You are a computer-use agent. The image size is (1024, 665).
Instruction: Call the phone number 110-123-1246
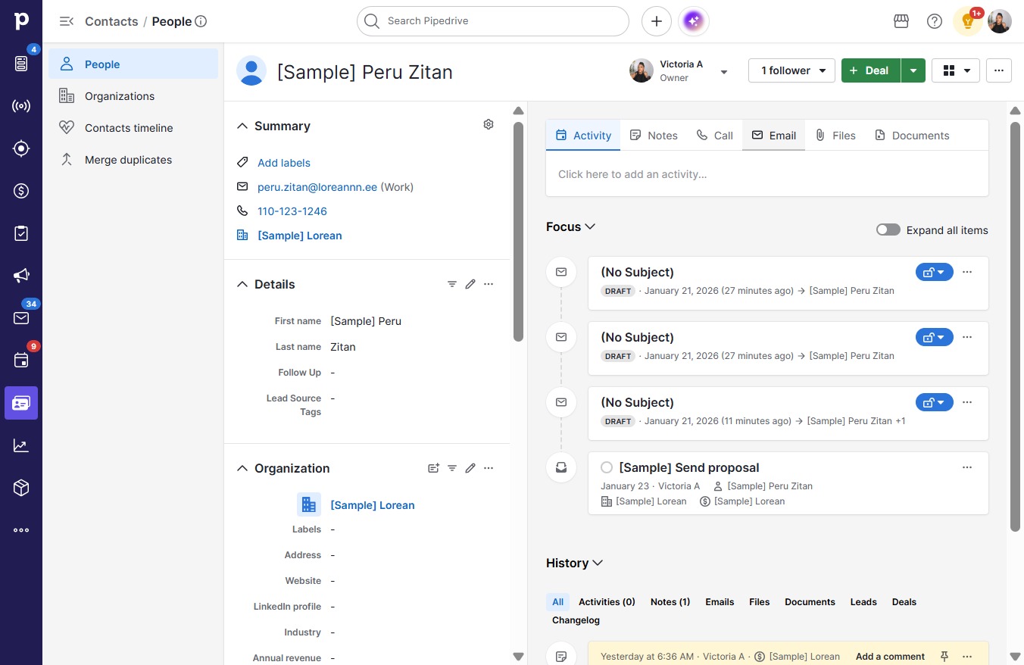(x=292, y=211)
